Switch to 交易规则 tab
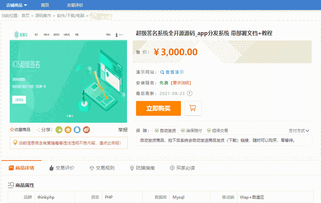Viewport: 321px width, 203px height. point(102,168)
